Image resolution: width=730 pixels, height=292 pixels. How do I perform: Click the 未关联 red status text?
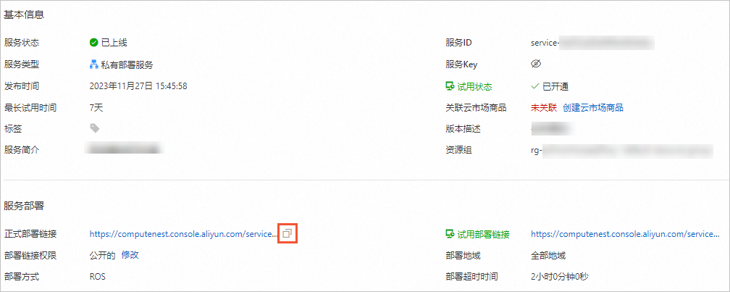point(544,108)
